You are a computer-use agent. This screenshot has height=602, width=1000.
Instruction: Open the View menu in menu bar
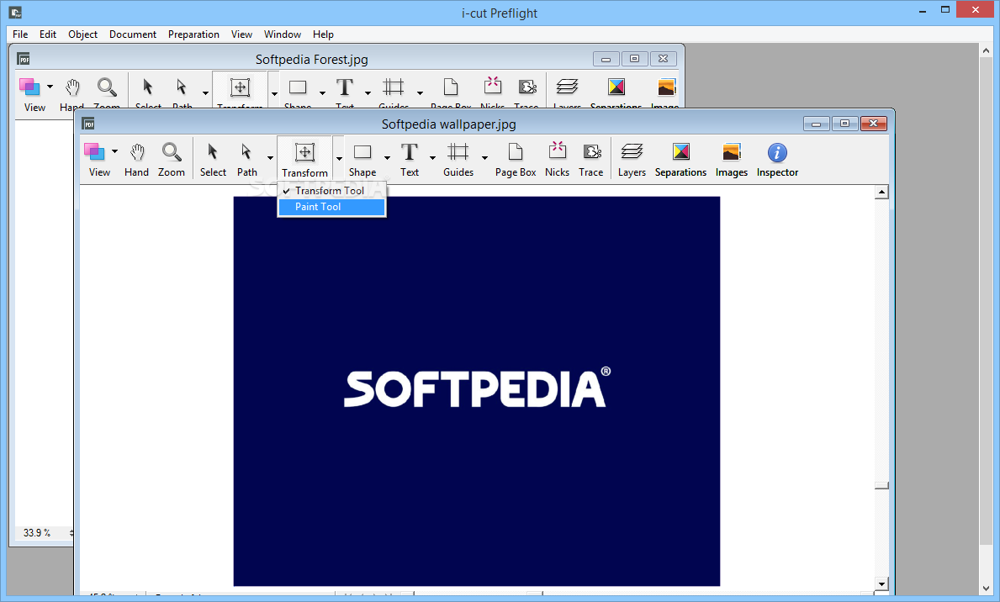click(241, 34)
